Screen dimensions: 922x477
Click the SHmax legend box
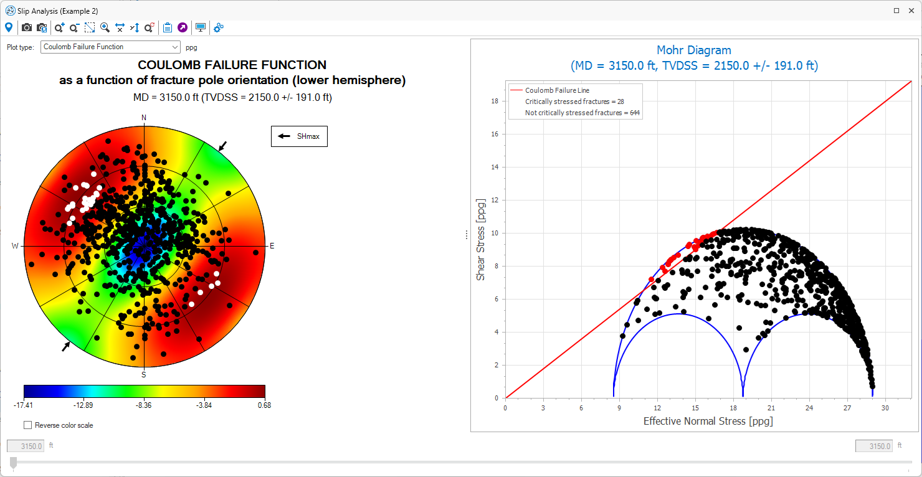click(299, 136)
